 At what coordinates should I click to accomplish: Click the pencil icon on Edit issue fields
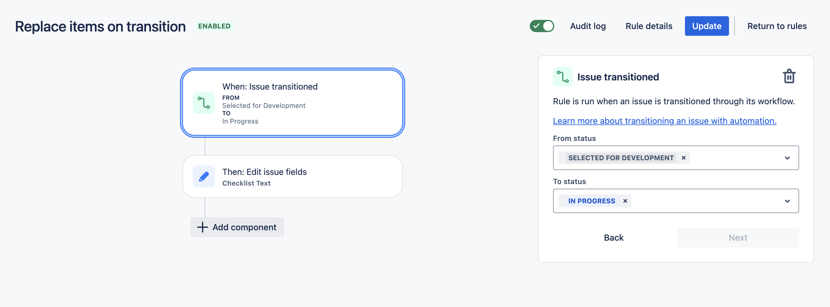pos(204,176)
